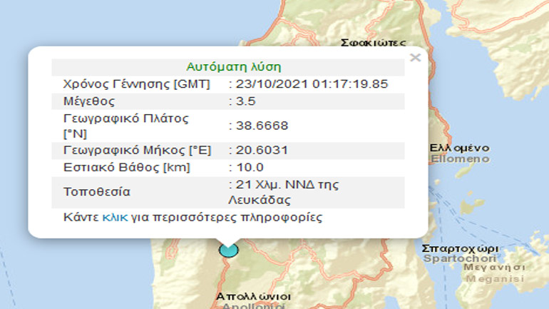This screenshot has width=549, height=309.
Task: Click the 'Χρόνος Γέννησης [GMT]' label
Action: [137, 84]
